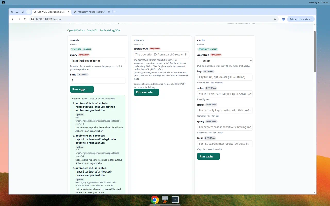
Task: Open the clock and date in the top bar
Action: pos(318,2)
